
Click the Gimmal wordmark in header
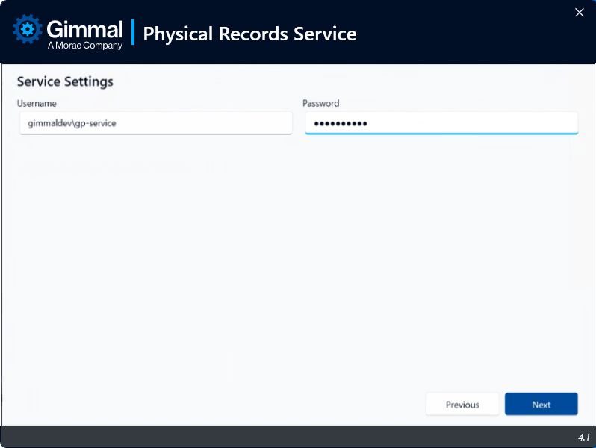(84, 28)
